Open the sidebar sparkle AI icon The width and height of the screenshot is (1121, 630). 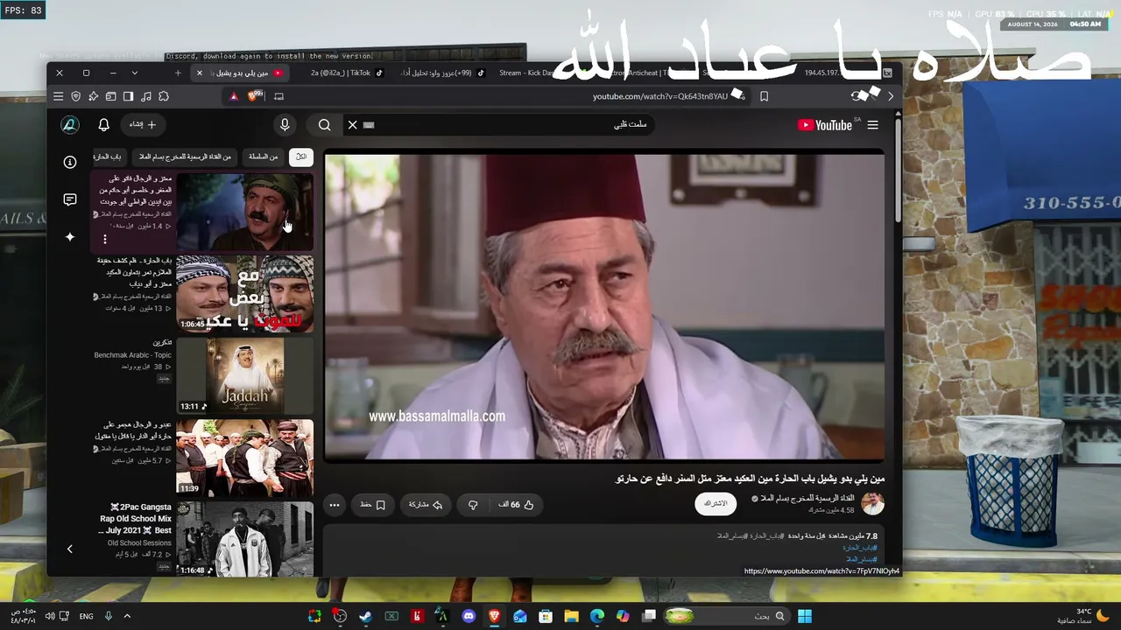(x=70, y=237)
